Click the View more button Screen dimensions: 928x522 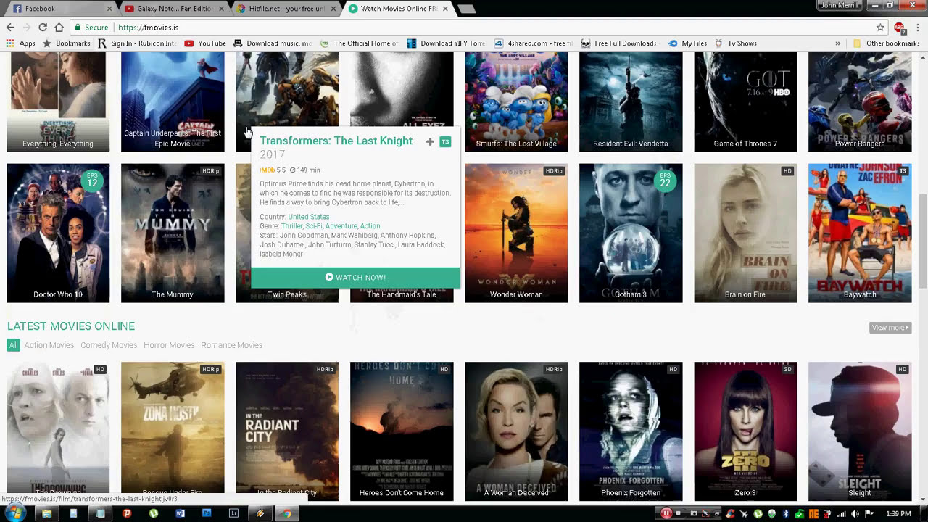pos(890,328)
